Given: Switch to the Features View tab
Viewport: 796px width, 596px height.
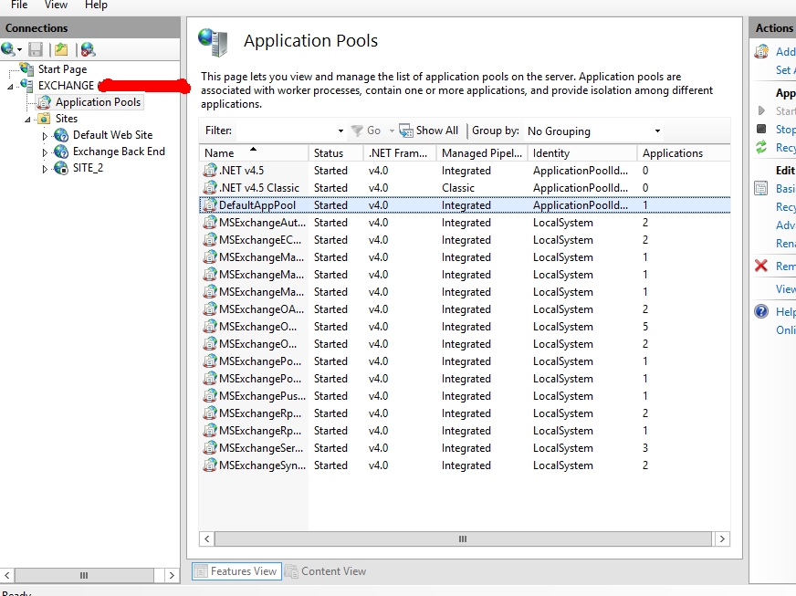Looking at the screenshot, I should tap(236, 571).
